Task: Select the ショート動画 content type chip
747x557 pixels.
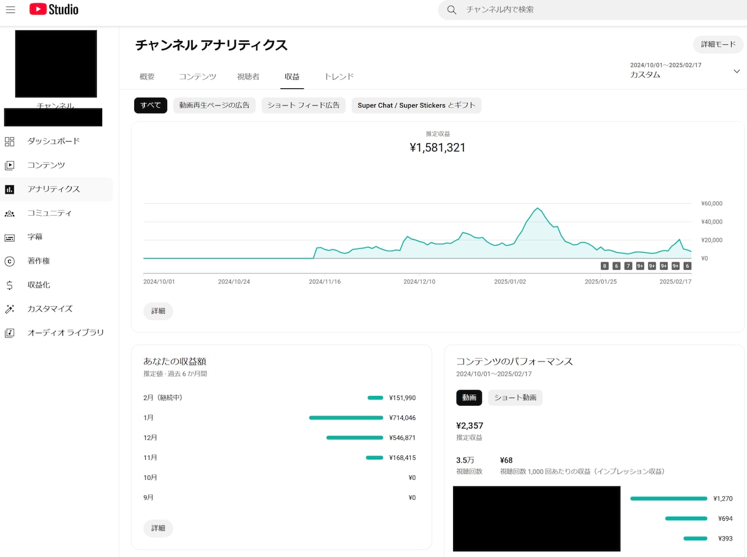Action: pos(515,398)
